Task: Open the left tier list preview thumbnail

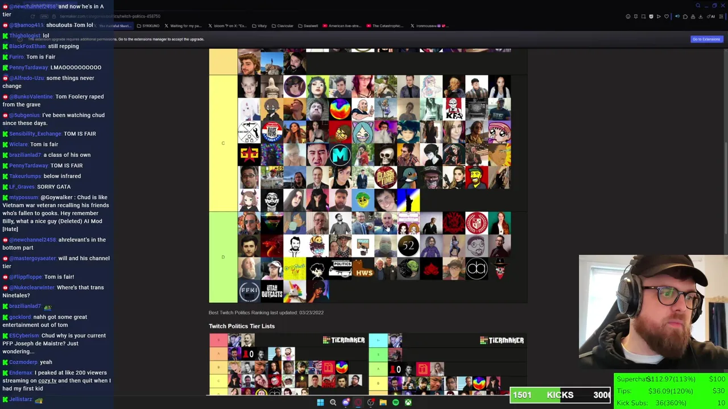Action: point(286,364)
